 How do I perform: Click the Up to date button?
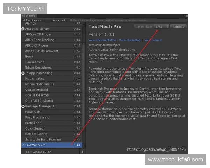tap(143, 27)
